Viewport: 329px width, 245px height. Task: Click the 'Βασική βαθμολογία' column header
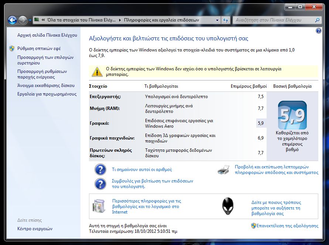[x=292, y=86]
